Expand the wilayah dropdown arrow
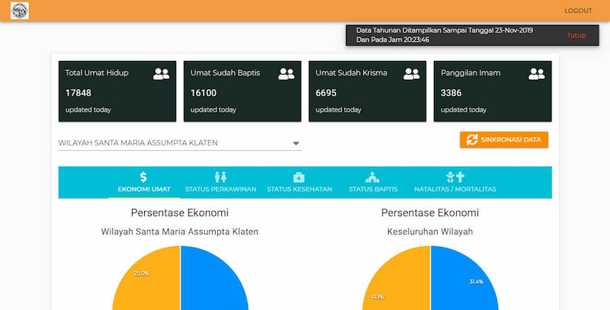Image resolution: width=610 pixels, height=310 pixels. click(296, 143)
